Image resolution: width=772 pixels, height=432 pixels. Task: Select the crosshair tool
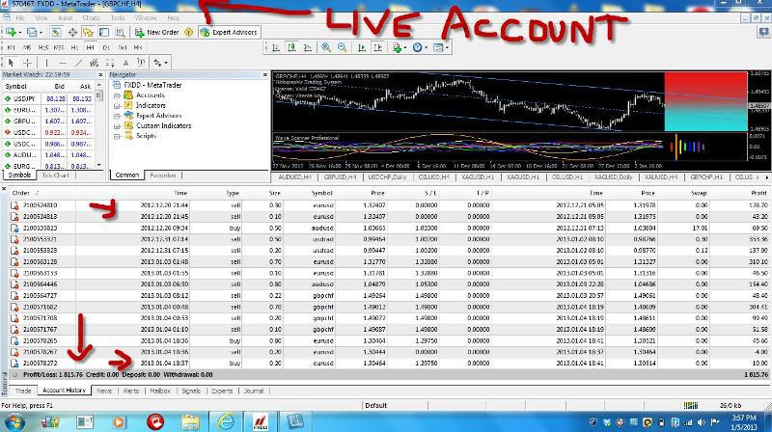pos(27,62)
